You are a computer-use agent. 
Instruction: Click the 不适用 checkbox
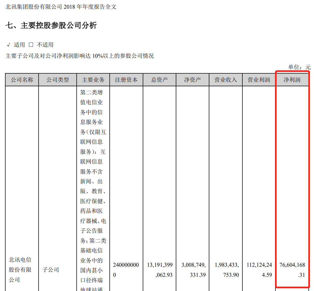click(x=31, y=45)
